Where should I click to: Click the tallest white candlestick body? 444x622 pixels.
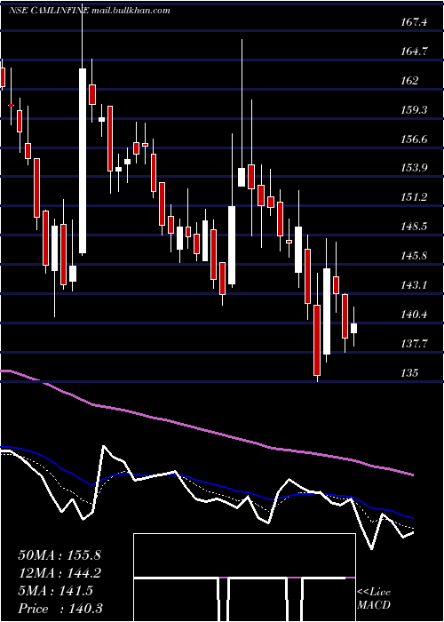coord(83,161)
